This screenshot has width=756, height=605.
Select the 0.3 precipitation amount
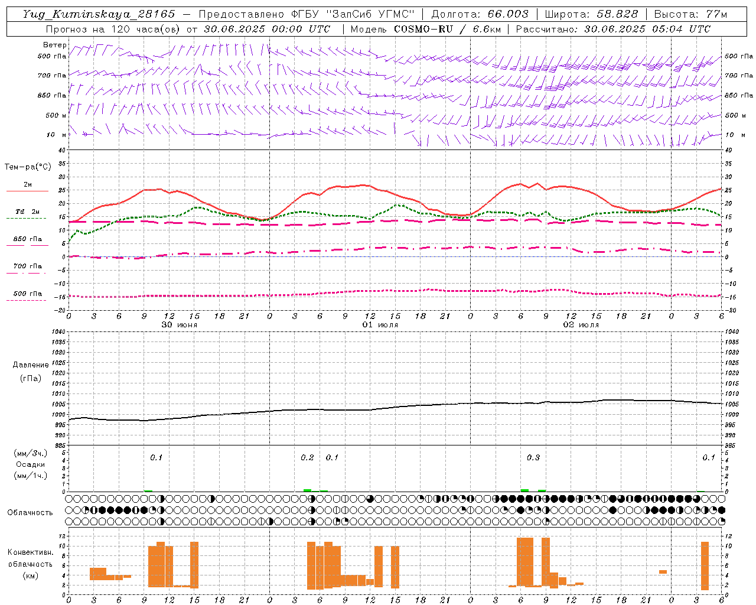[533, 458]
